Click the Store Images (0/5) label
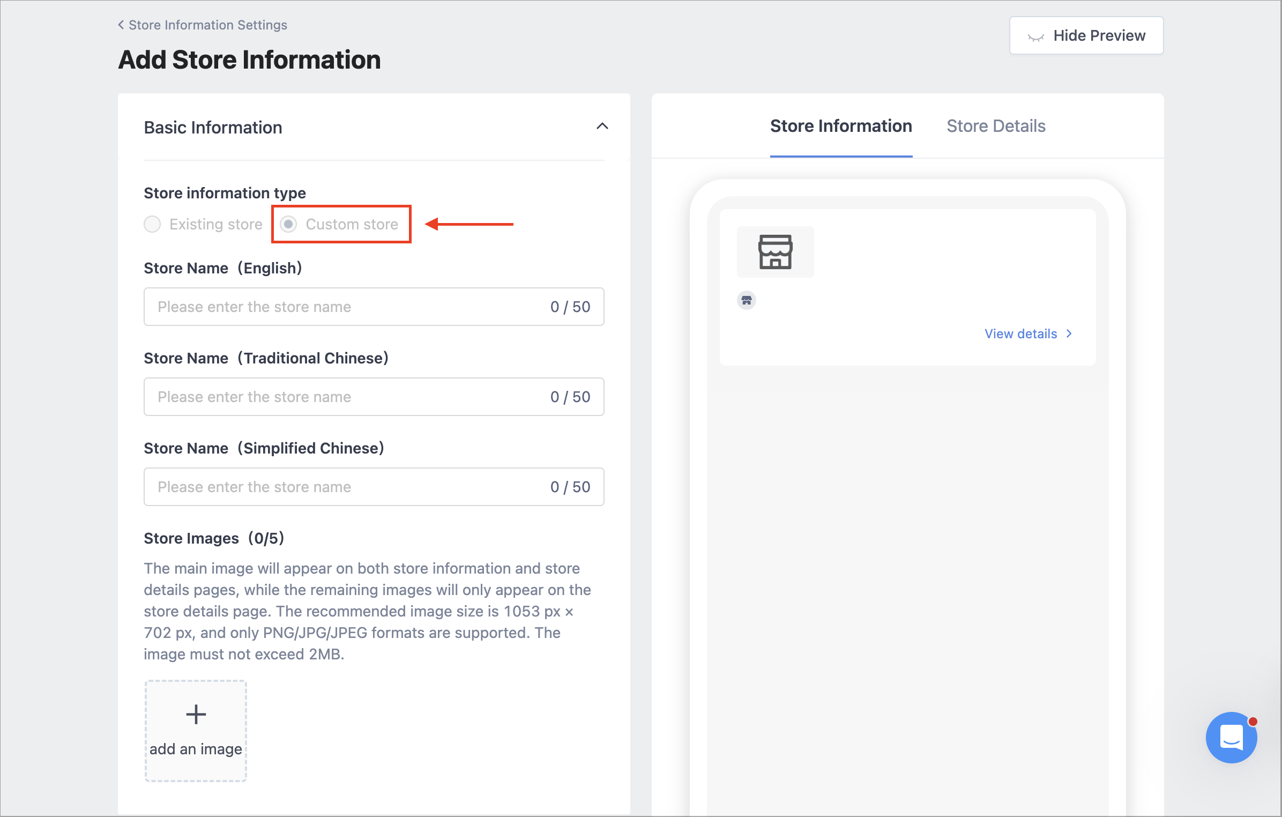The image size is (1282, 817). [x=214, y=538]
